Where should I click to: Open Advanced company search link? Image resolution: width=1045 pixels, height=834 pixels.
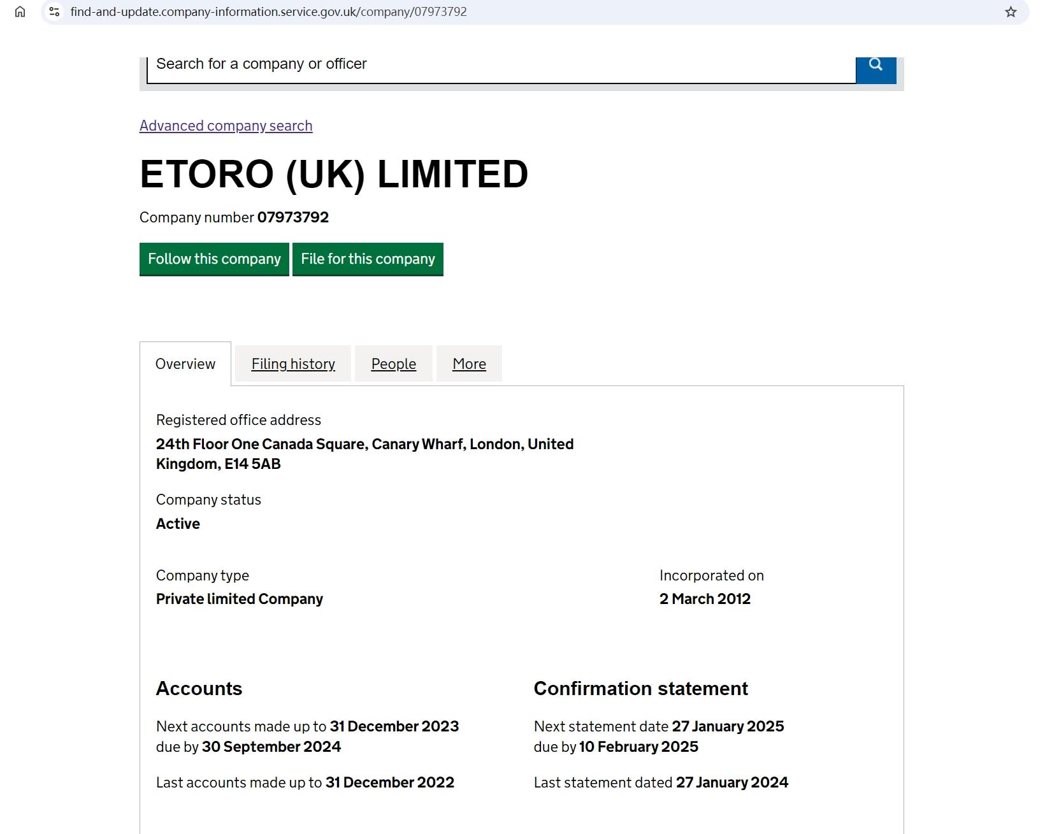[226, 126]
